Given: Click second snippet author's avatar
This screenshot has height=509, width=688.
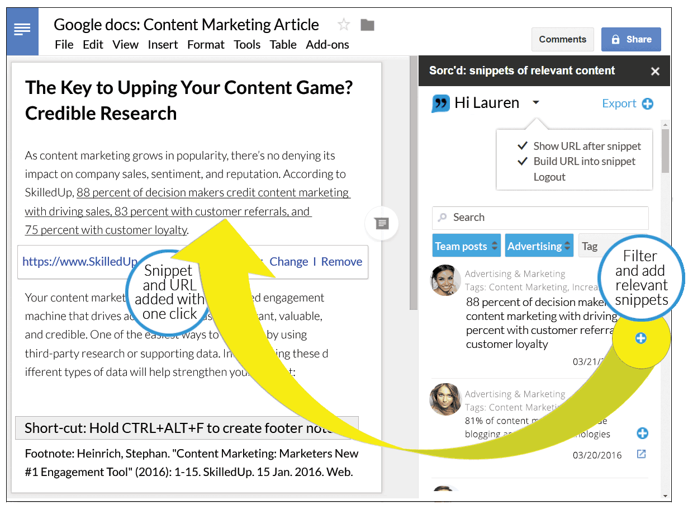Looking at the screenshot, I should point(445,399).
